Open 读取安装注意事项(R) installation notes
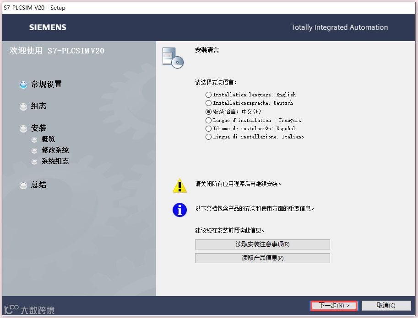The image size is (418, 318). [262, 244]
